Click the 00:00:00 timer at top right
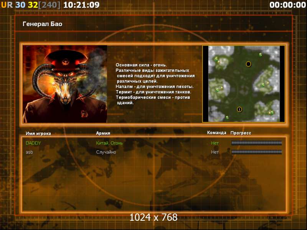This screenshot has width=307, height=230. point(287,5)
